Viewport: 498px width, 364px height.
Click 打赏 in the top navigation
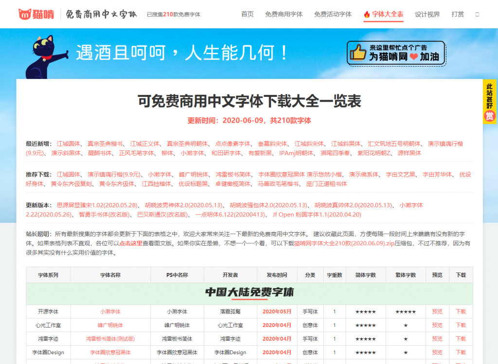[458, 14]
